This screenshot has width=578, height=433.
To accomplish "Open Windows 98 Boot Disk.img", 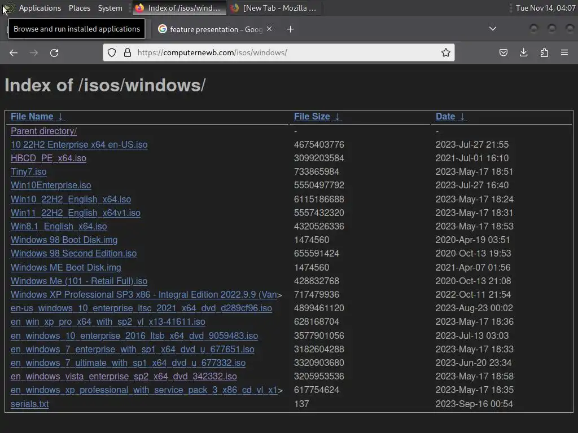I will tap(64, 240).
